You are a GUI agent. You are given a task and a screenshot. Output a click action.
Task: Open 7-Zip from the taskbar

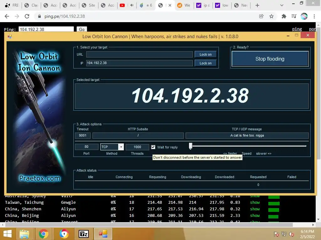tap(83, 234)
